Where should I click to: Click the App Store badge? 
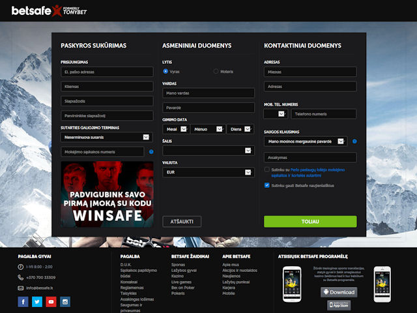[x=339, y=305]
